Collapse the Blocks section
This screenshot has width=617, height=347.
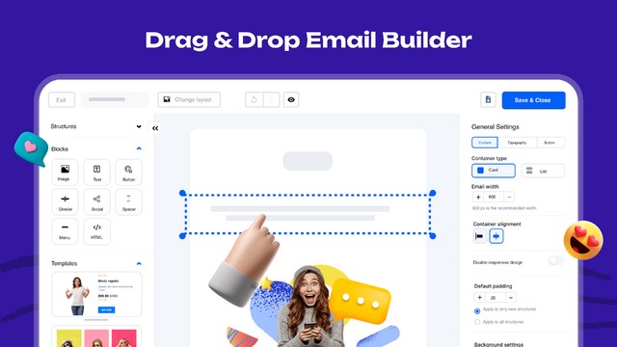click(x=139, y=148)
